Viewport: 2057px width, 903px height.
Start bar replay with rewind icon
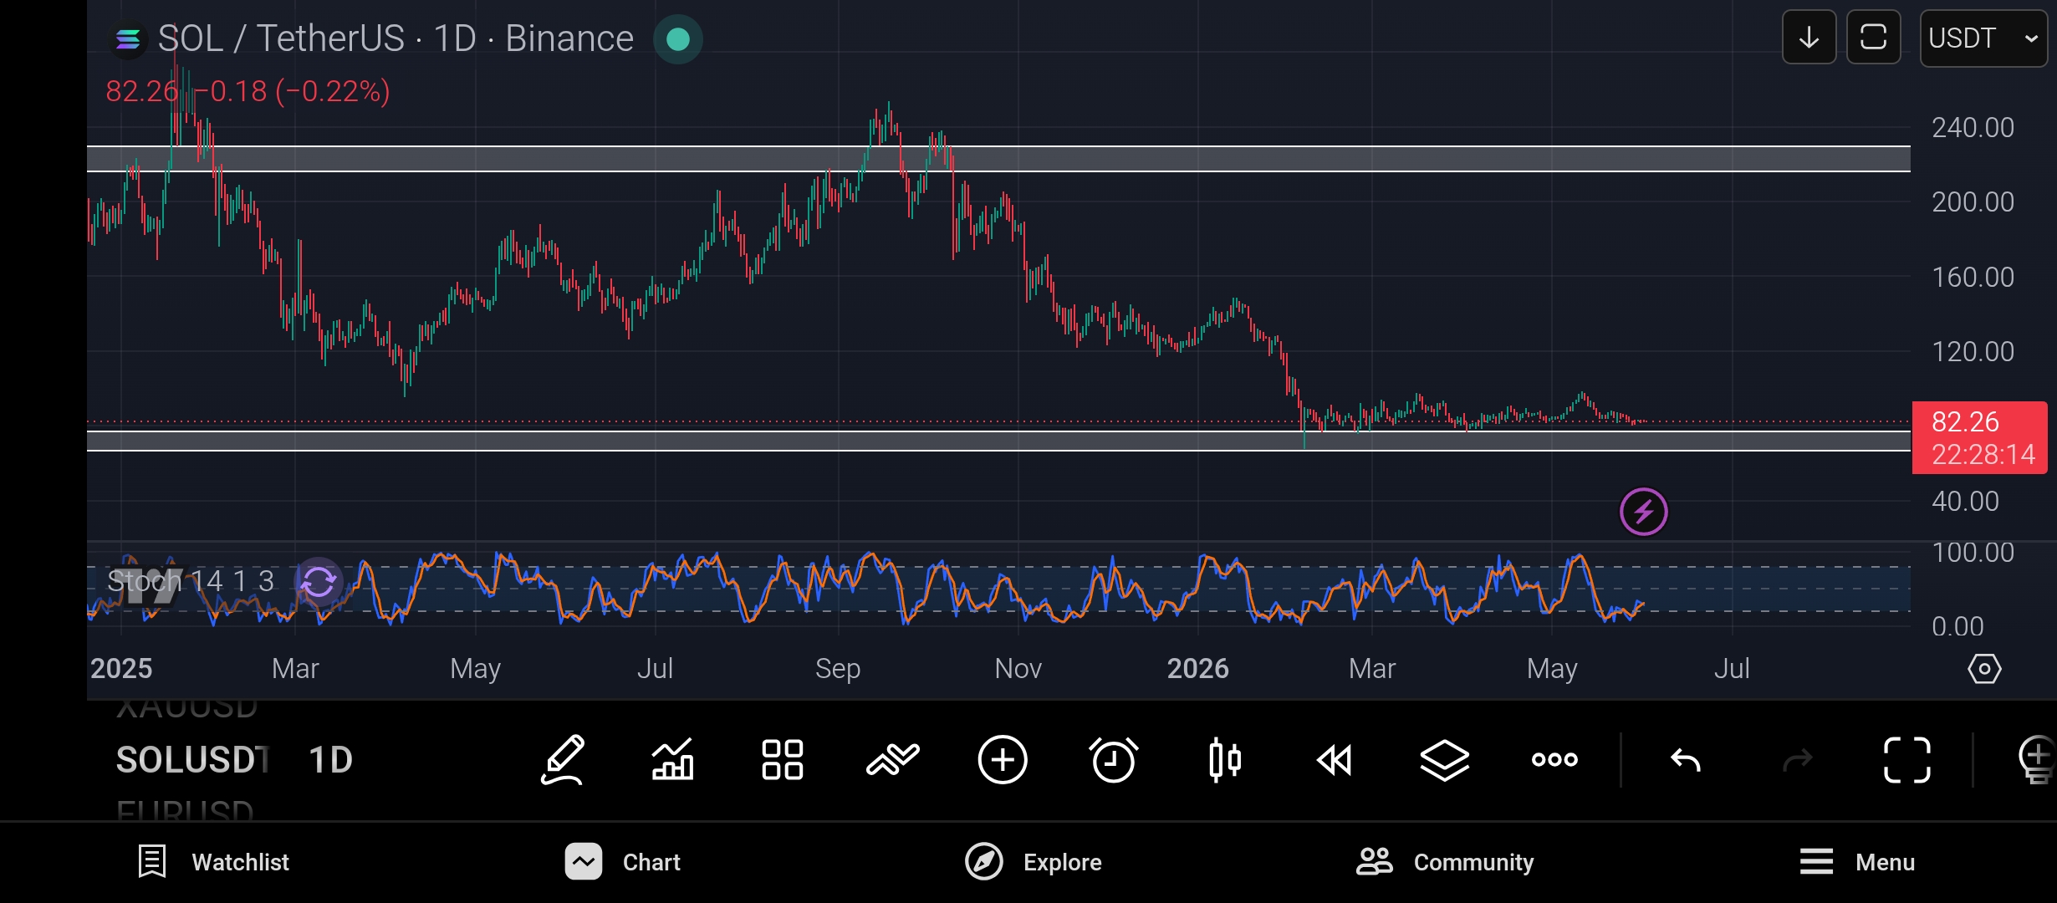coord(1335,760)
